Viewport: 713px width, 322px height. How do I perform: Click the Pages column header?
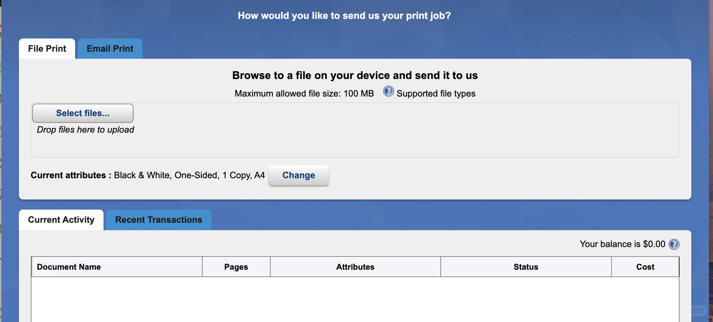[236, 267]
